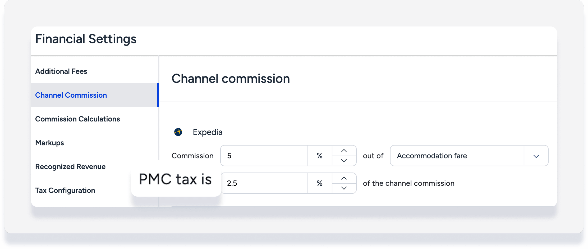Go to Commission Calculations

click(x=77, y=119)
